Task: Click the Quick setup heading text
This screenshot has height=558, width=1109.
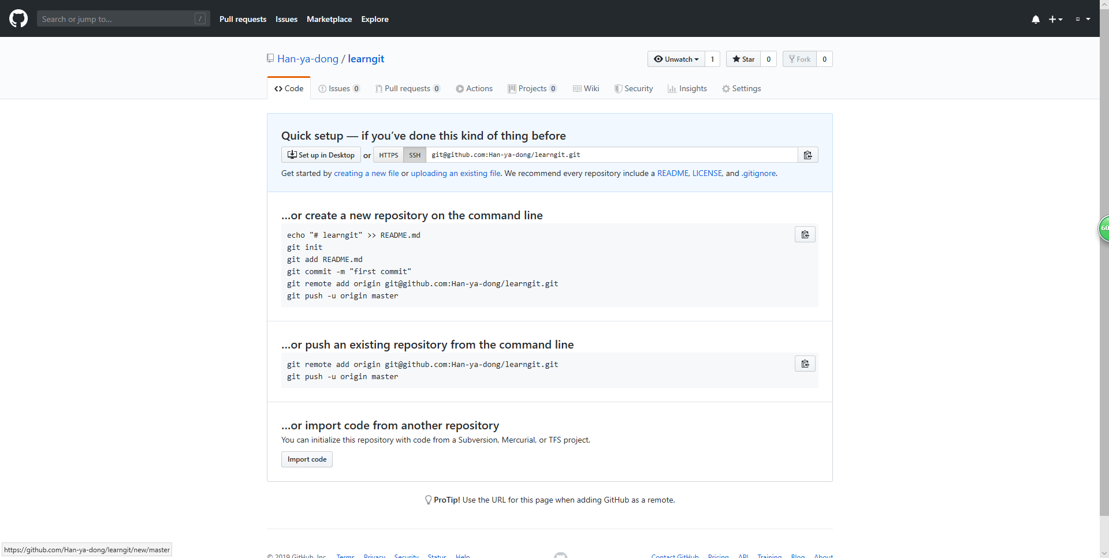Action: pos(423,136)
